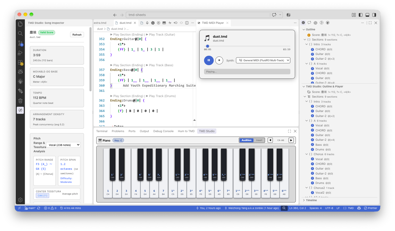
Task: Switch piano to Audition mode
Action: [246, 140]
